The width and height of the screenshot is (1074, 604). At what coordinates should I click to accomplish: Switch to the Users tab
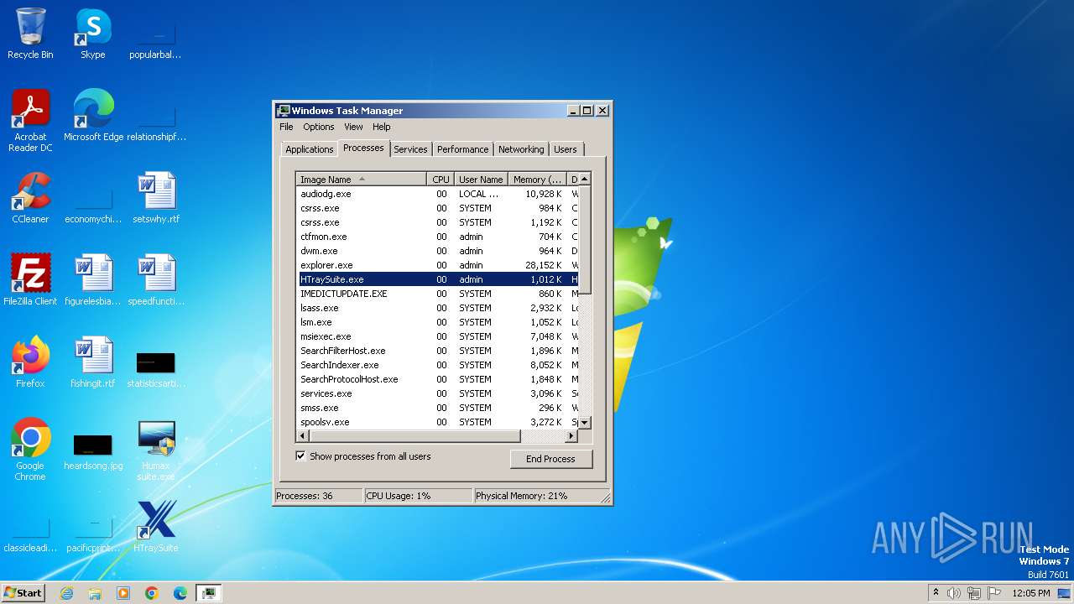(566, 149)
